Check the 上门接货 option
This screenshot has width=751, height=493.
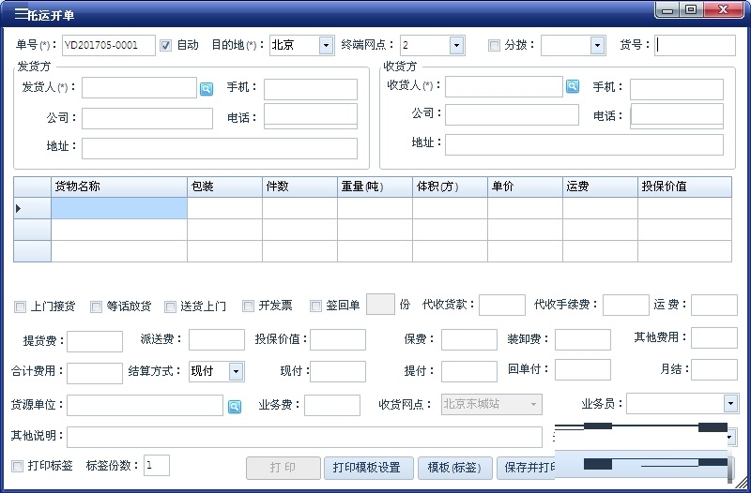[20, 306]
